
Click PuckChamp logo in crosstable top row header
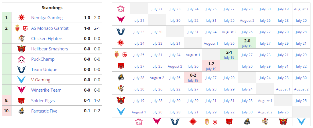coord(121,9)
